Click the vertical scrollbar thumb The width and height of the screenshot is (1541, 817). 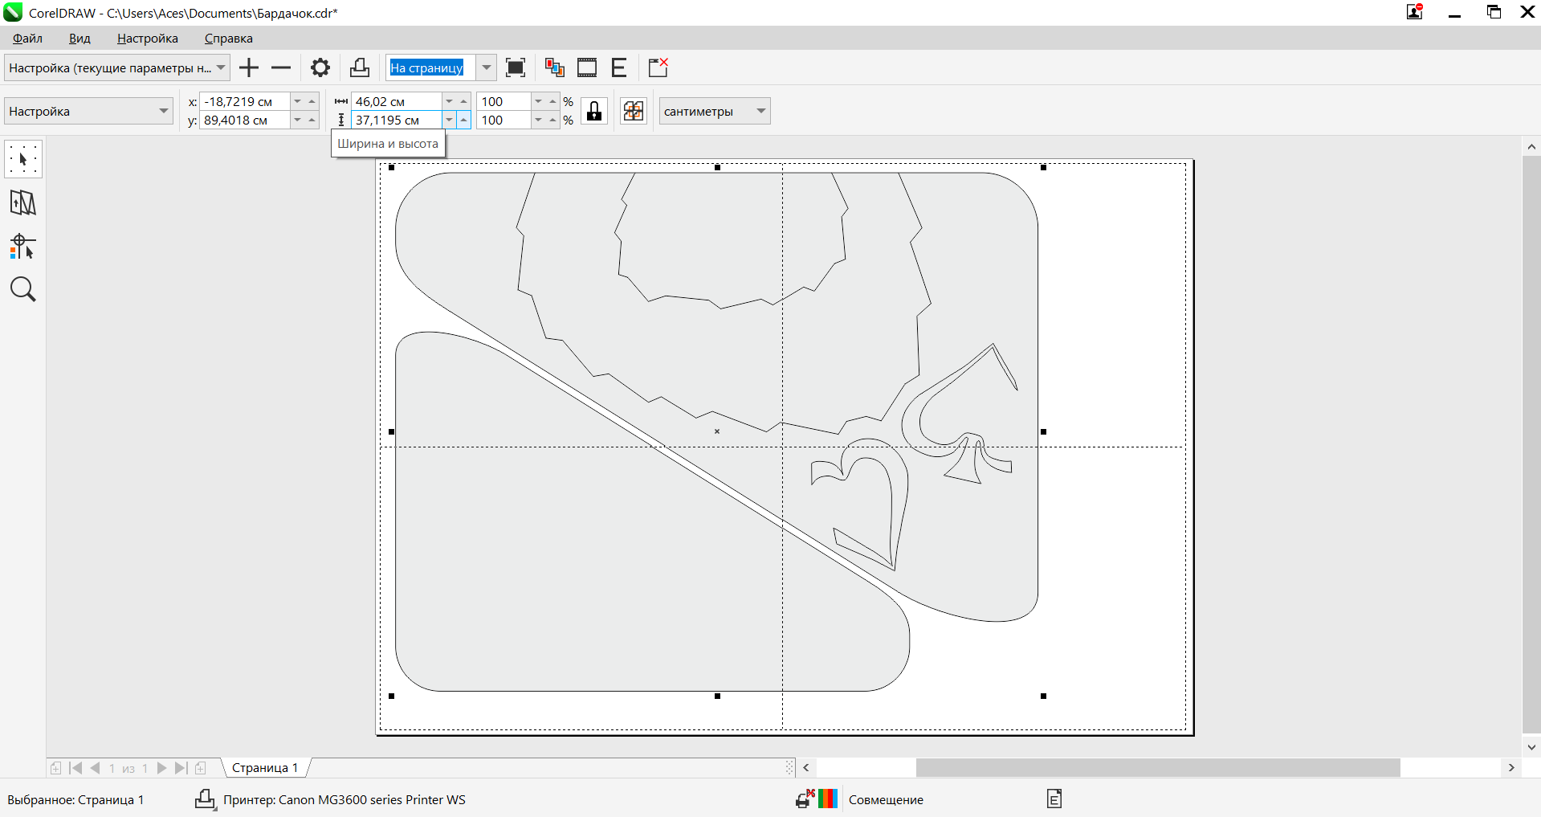1531,444
